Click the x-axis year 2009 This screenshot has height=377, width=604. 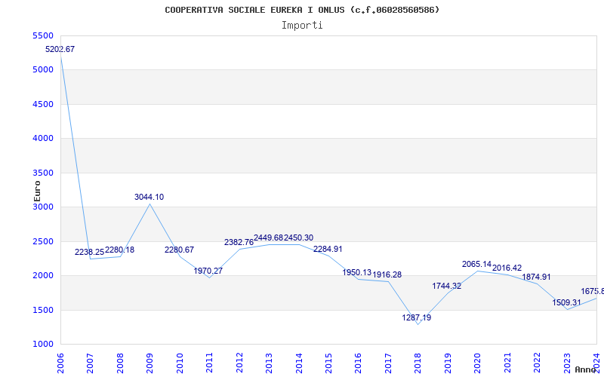point(149,363)
